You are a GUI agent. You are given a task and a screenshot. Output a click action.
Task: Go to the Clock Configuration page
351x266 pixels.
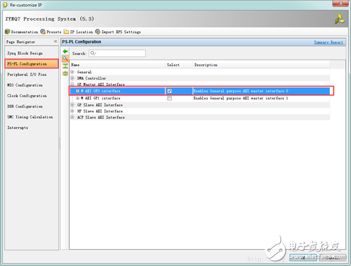point(27,95)
